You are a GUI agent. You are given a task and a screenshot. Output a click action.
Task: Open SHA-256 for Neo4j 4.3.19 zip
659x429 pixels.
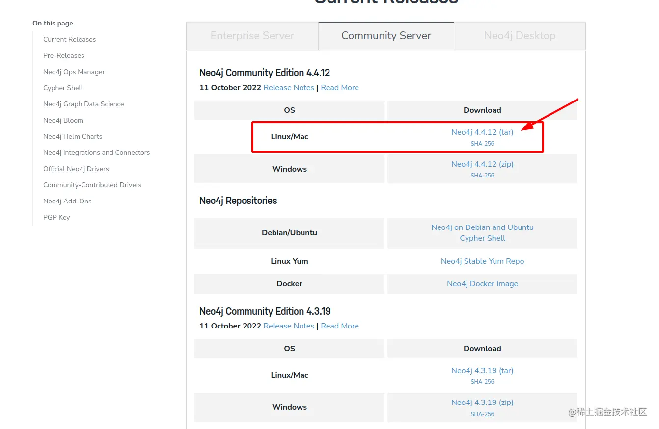[482, 414]
